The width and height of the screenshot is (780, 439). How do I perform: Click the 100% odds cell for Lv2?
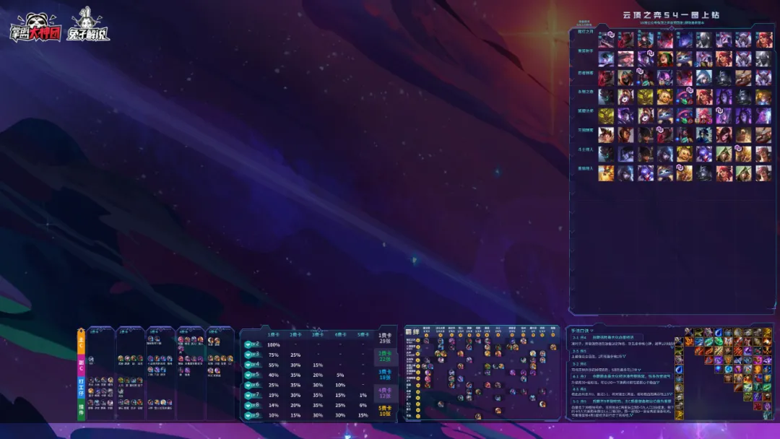[274, 344]
